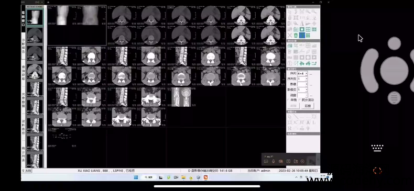Enable the 单幅 checkbox

tap(289, 100)
